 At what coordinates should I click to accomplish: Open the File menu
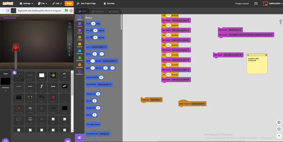tap(43, 3)
